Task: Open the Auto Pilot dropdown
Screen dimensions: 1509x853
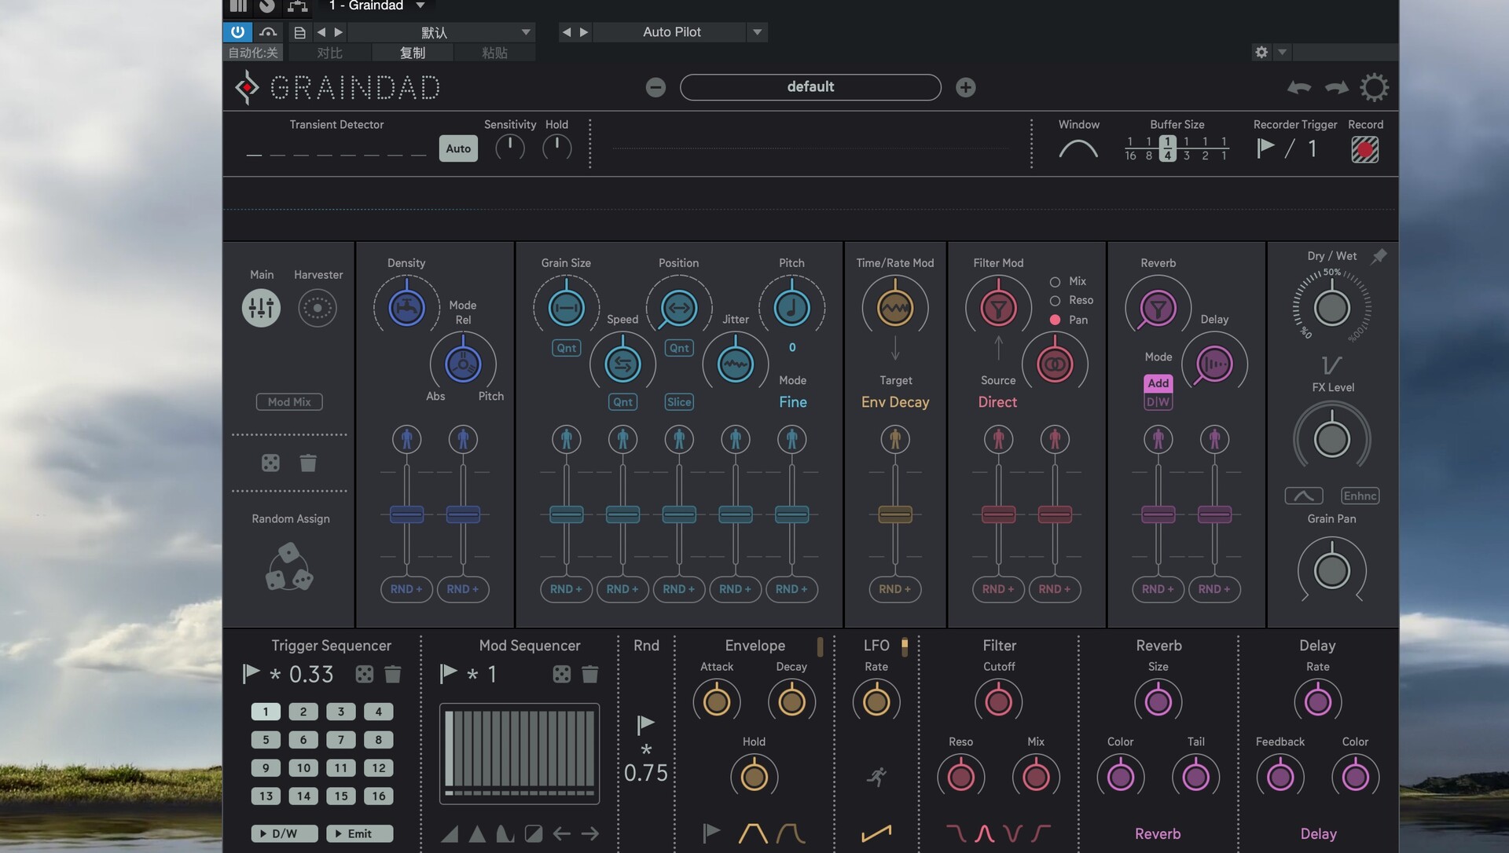Action: tap(756, 32)
